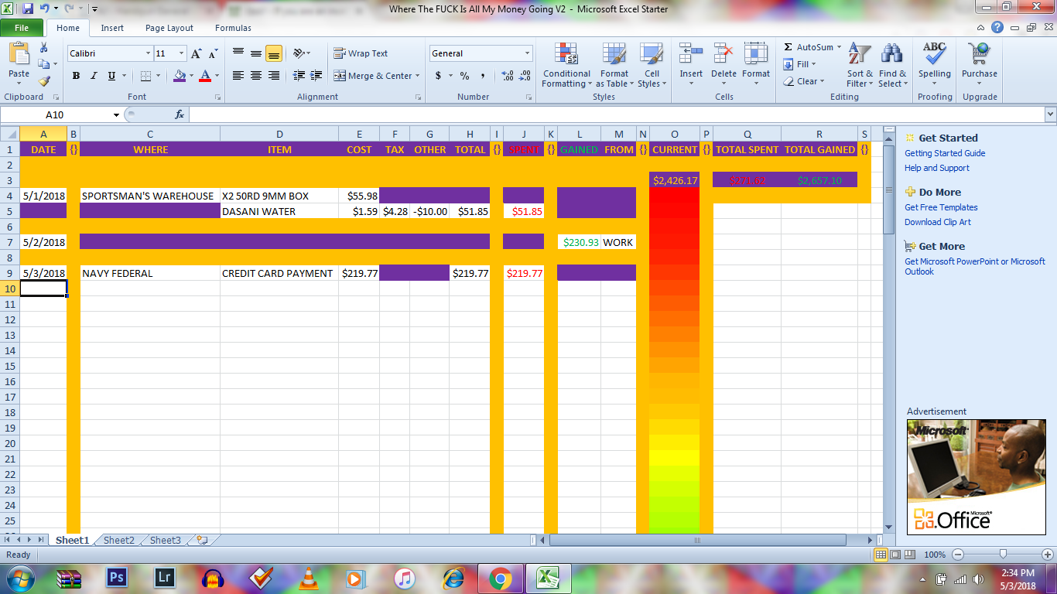Image resolution: width=1057 pixels, height=594 pixels.
Task: Decrease font size with the smaller A icon
Action: click(212, 53)
